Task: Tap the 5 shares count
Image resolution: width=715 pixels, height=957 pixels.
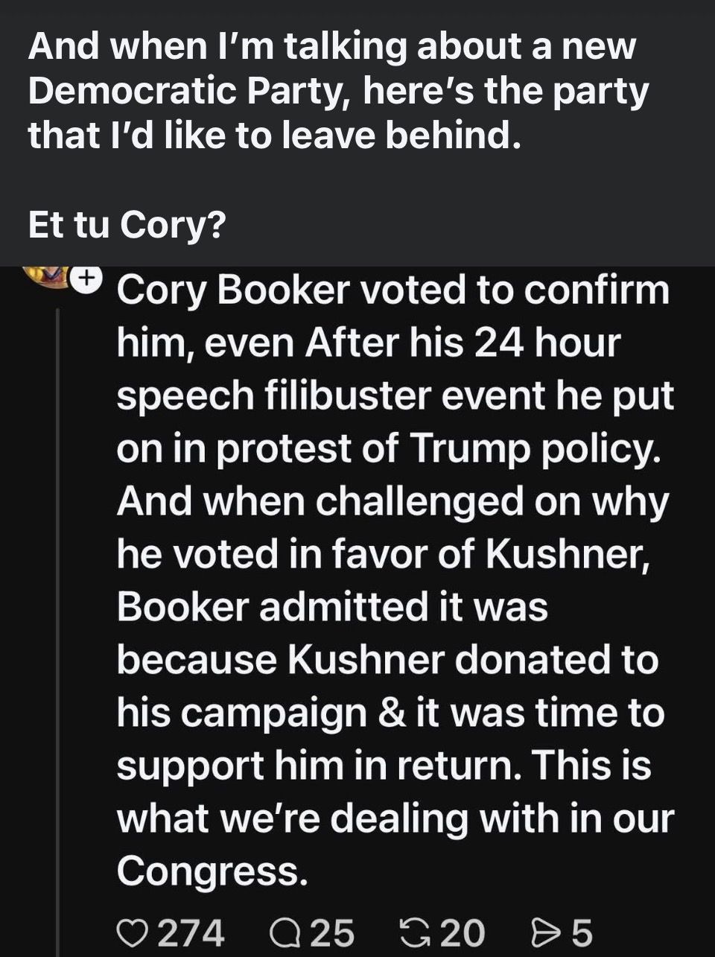Action: [582, 932]
